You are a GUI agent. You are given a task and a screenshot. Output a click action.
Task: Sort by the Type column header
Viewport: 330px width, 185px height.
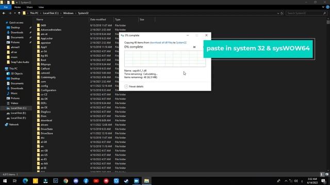point(118,20)
